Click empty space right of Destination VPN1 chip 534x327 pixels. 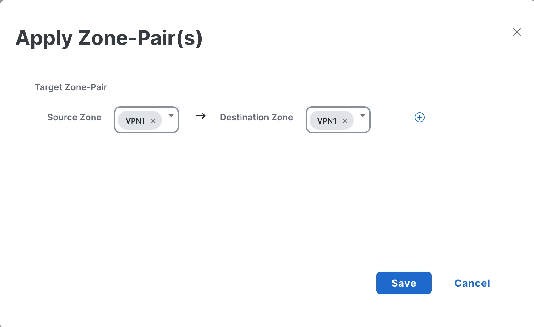361,126
